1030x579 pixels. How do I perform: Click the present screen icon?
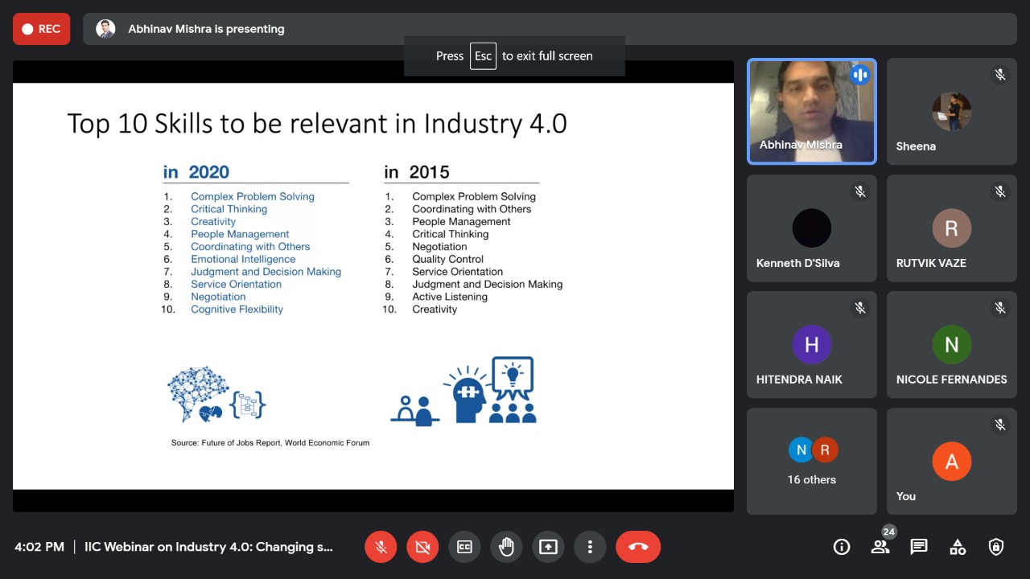548,547
